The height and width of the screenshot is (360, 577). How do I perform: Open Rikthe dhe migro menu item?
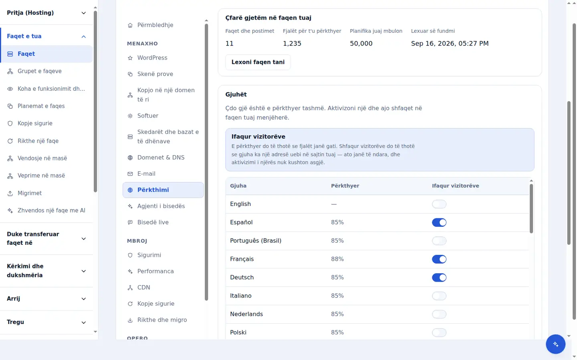(163, 320)
